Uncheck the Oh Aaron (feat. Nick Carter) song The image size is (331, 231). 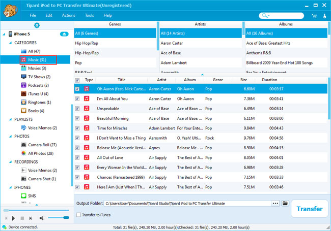[x=77, y=89]
